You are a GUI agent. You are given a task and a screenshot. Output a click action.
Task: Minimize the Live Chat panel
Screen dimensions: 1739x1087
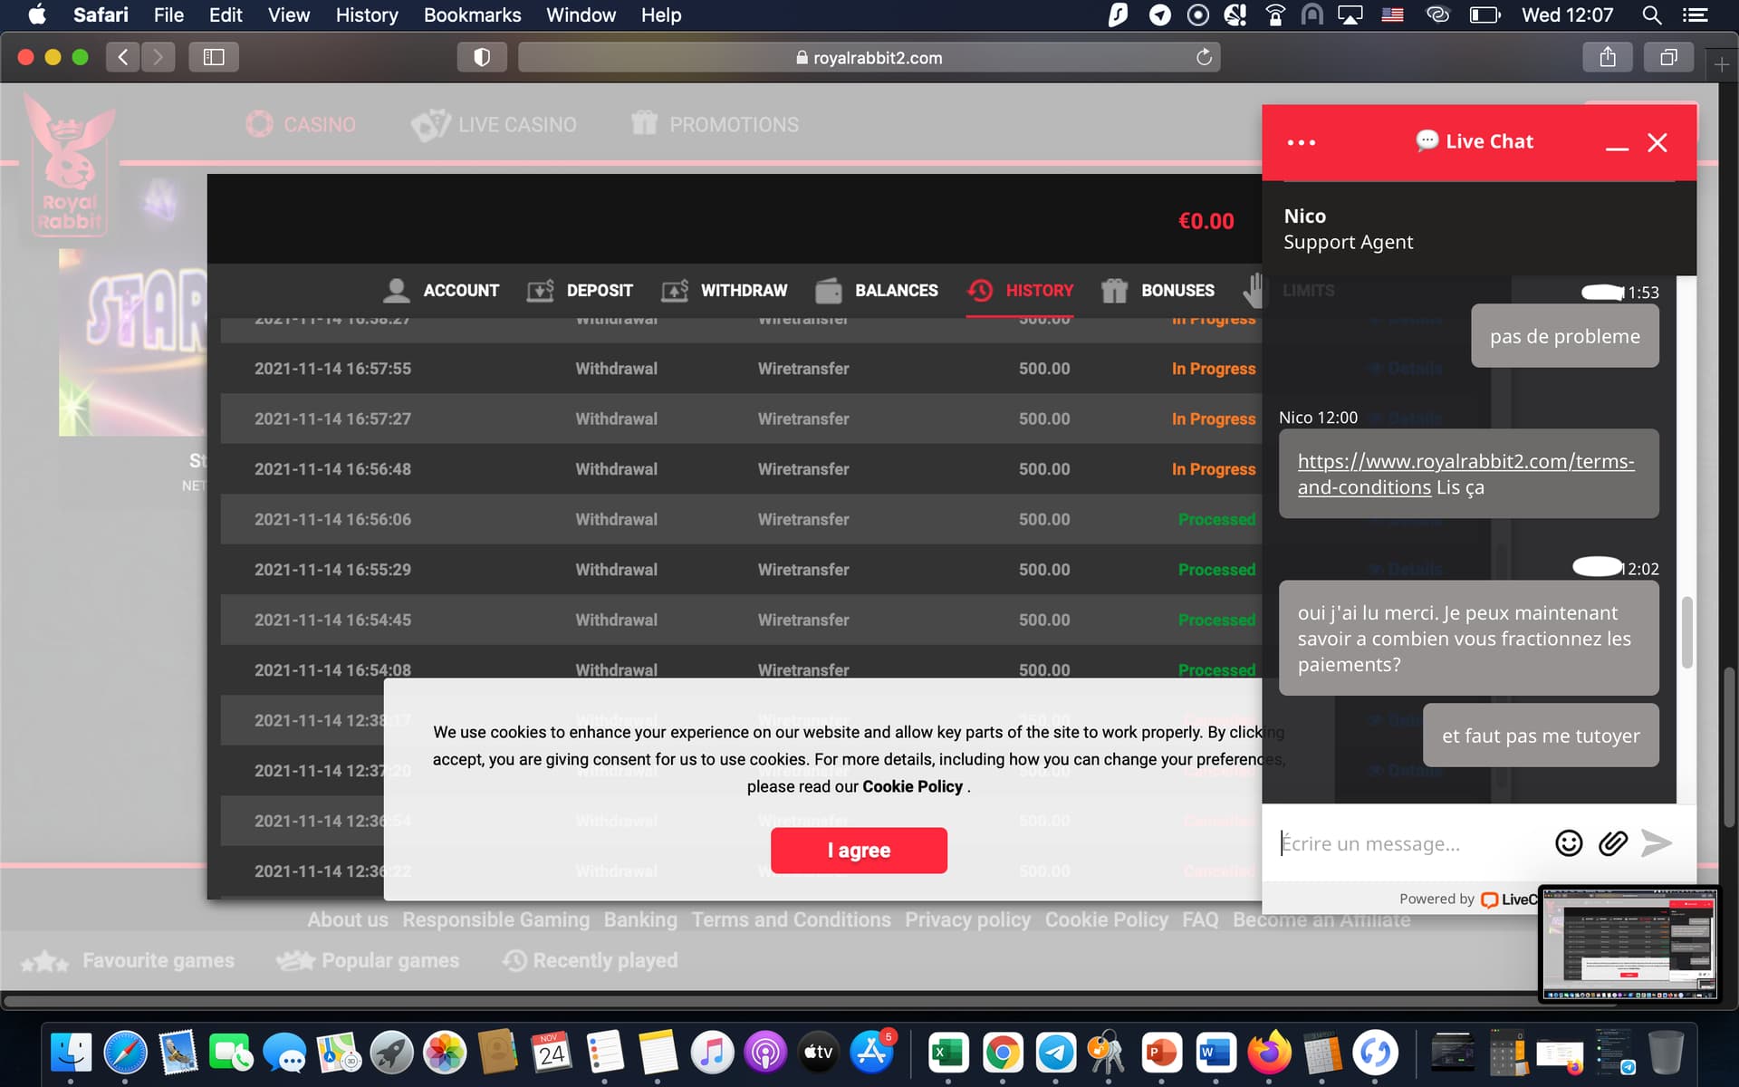pyautogui.click(x=1617, y=145)
